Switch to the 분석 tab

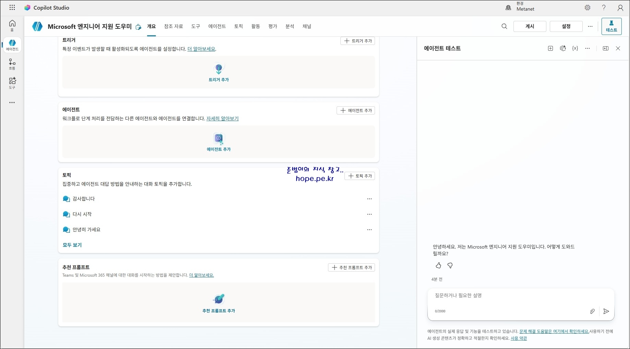(290, 26)
